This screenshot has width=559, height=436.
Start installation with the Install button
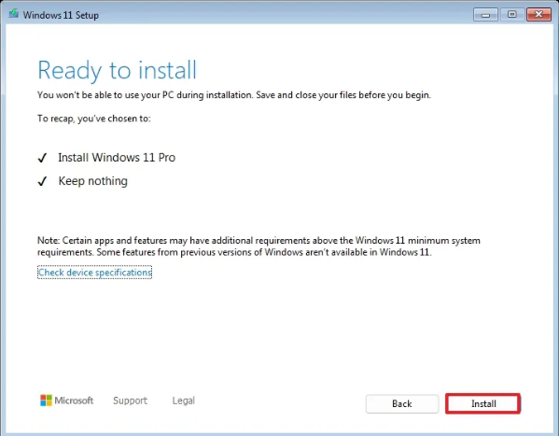(483, 403)
